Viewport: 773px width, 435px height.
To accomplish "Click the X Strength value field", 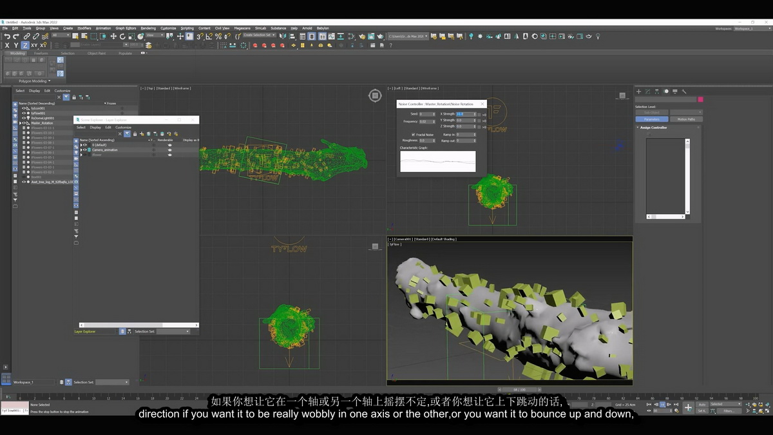I will 466,114.
